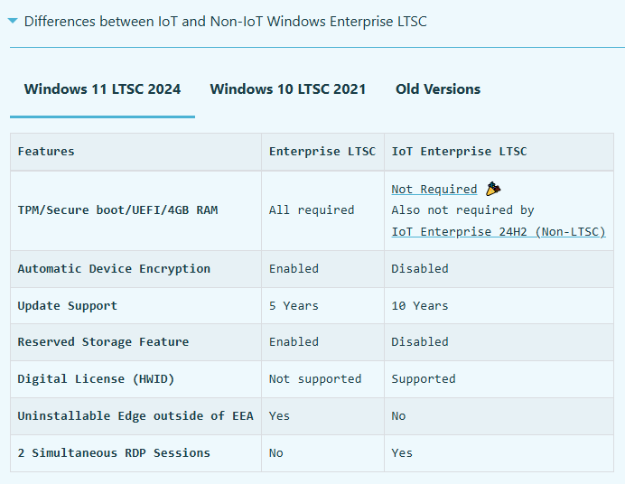Click the Reserved Storage Feature row label

(x=103, y=342)
